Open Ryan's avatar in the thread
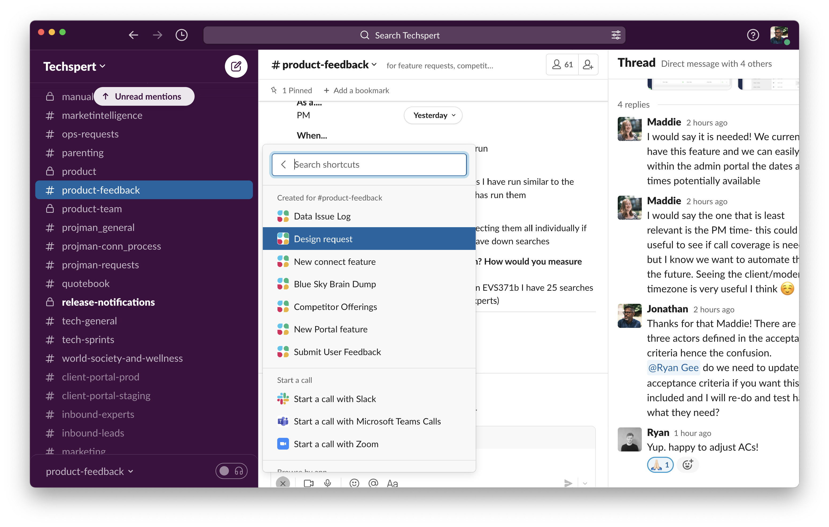 (x=629, y=439)
